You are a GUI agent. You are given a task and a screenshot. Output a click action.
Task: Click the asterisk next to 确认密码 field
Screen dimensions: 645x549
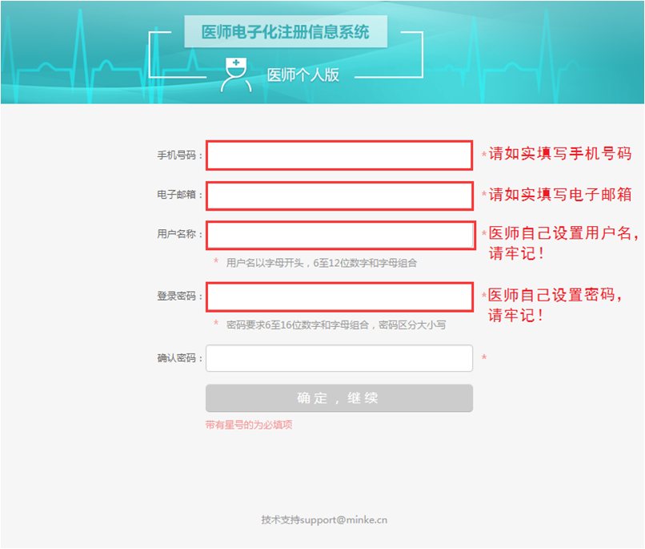click(x=483, y=355)
